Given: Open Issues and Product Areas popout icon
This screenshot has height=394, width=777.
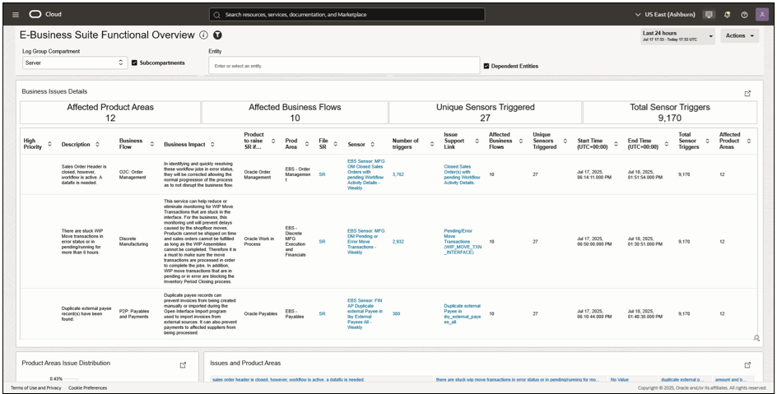Looking at the screenshot, I should click(x=747, y=364).
